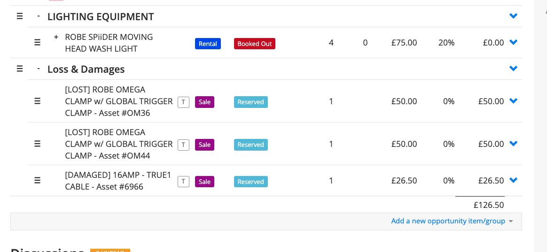Collapse the LIGHTING EQUIPMENT group
The height and width of the screenshot is (252, 547).
[x=39, y=16]
